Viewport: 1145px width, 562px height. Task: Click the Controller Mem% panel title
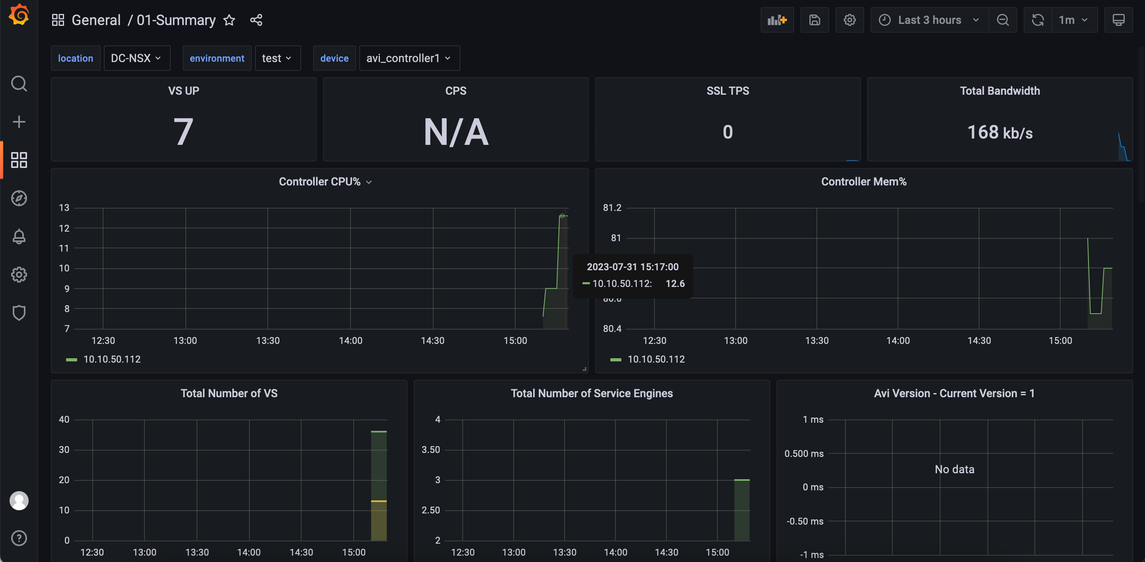tap(864, 182)
